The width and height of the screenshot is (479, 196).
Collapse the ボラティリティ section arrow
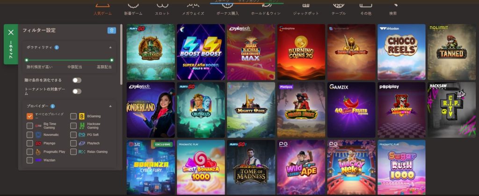[x=110, y=47]
